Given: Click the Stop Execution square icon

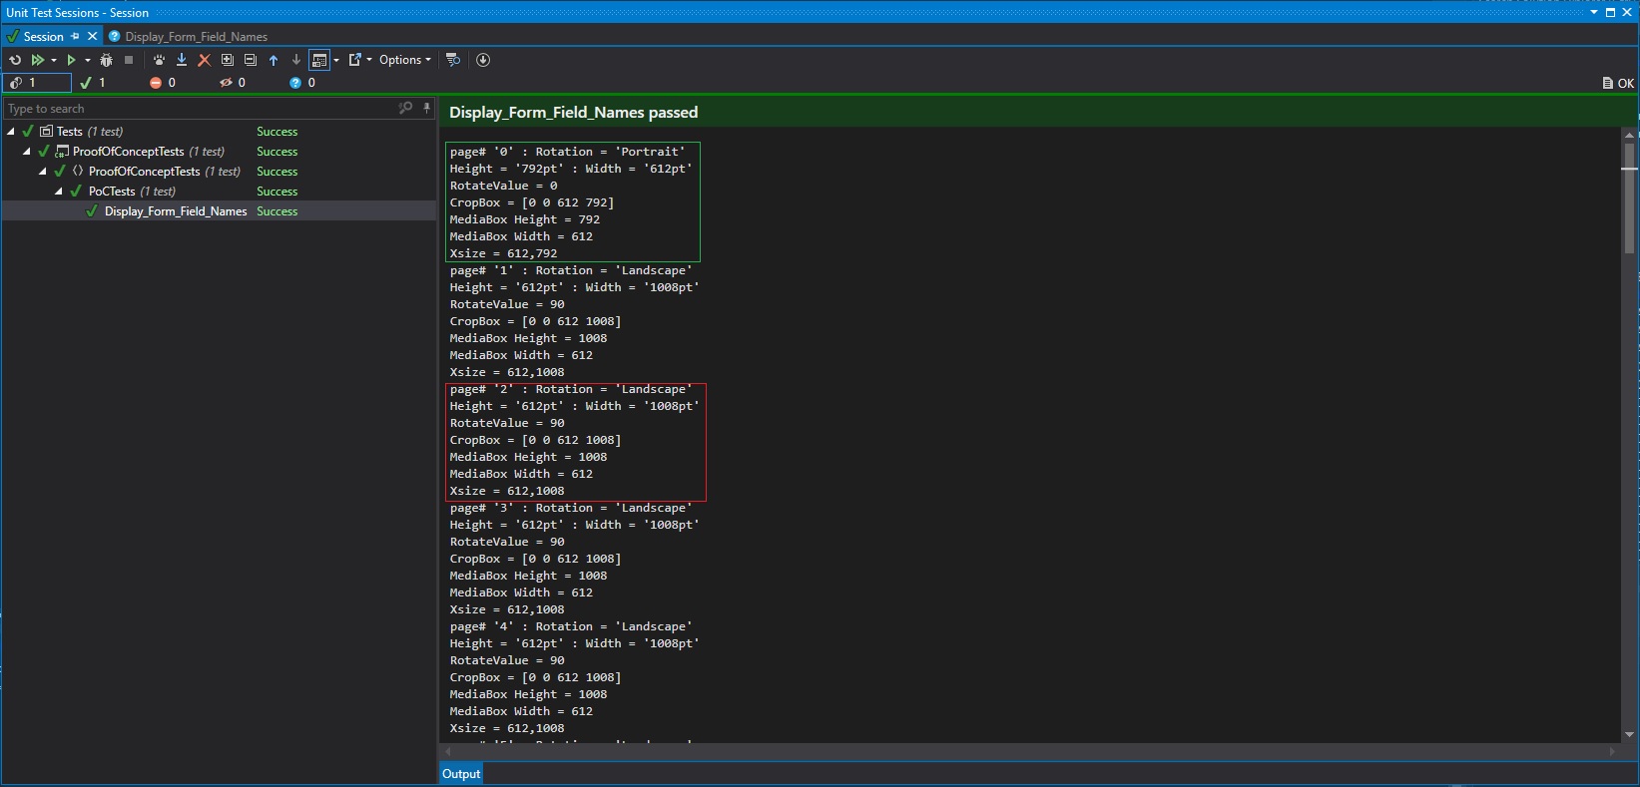Looking at the screenshot, I should (128, 60).
